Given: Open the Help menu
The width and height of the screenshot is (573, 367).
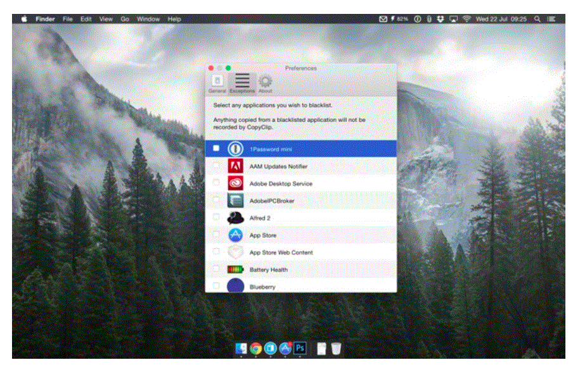Looking at the screenshot, I should pyautogui.click(x=174, y=19).
